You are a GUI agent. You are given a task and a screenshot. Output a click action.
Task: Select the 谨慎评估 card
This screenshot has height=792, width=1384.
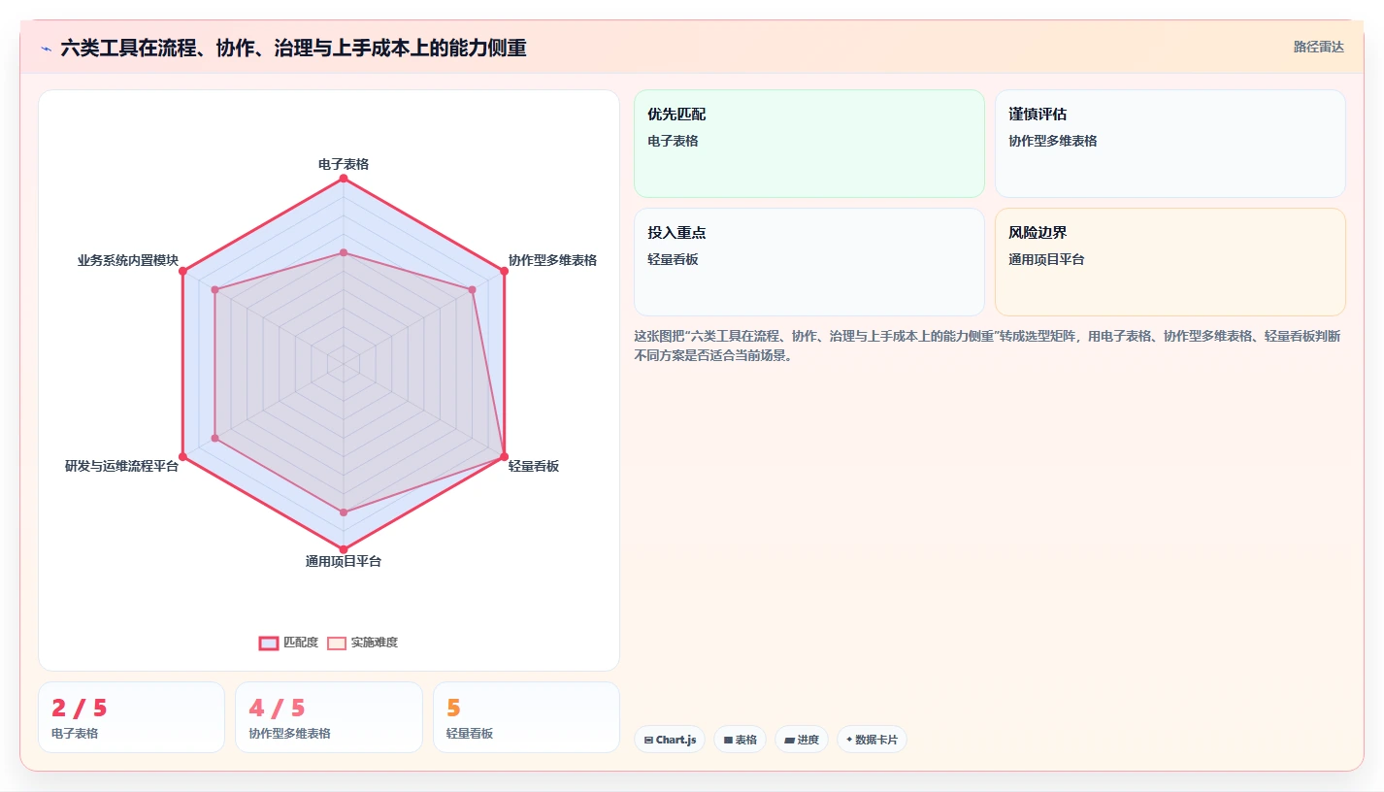[1170, 144]
